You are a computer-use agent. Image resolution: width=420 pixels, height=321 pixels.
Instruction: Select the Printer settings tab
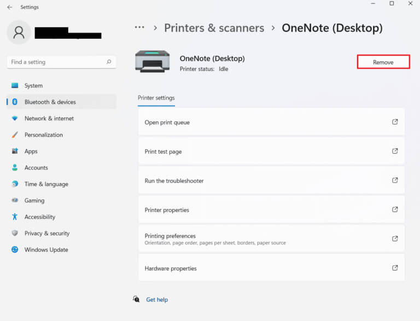point(156,98)
